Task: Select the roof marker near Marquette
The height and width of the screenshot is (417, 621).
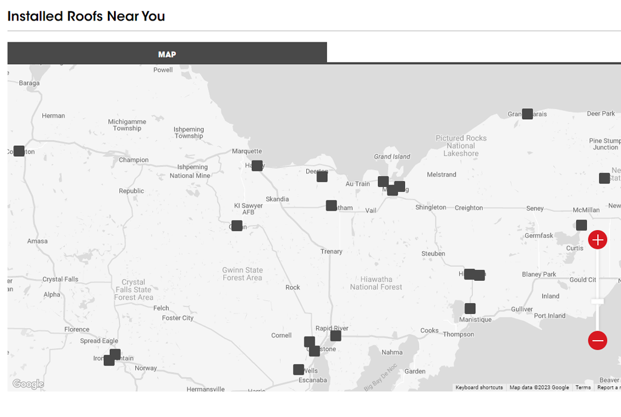Action: [x=257, y=165]
